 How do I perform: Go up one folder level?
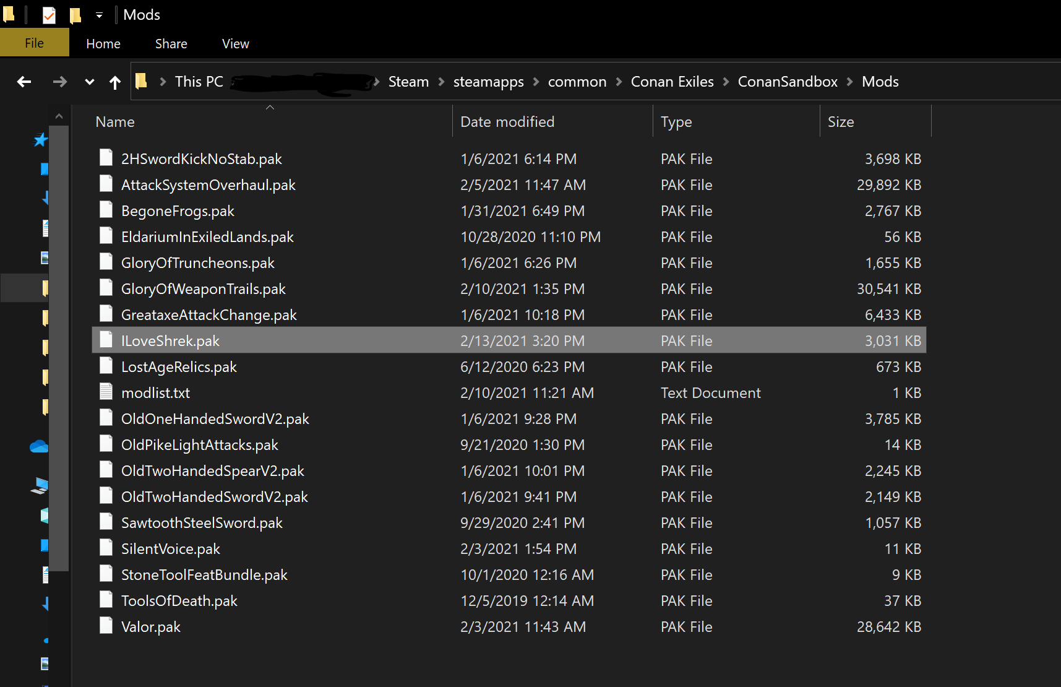pos(115,82)
